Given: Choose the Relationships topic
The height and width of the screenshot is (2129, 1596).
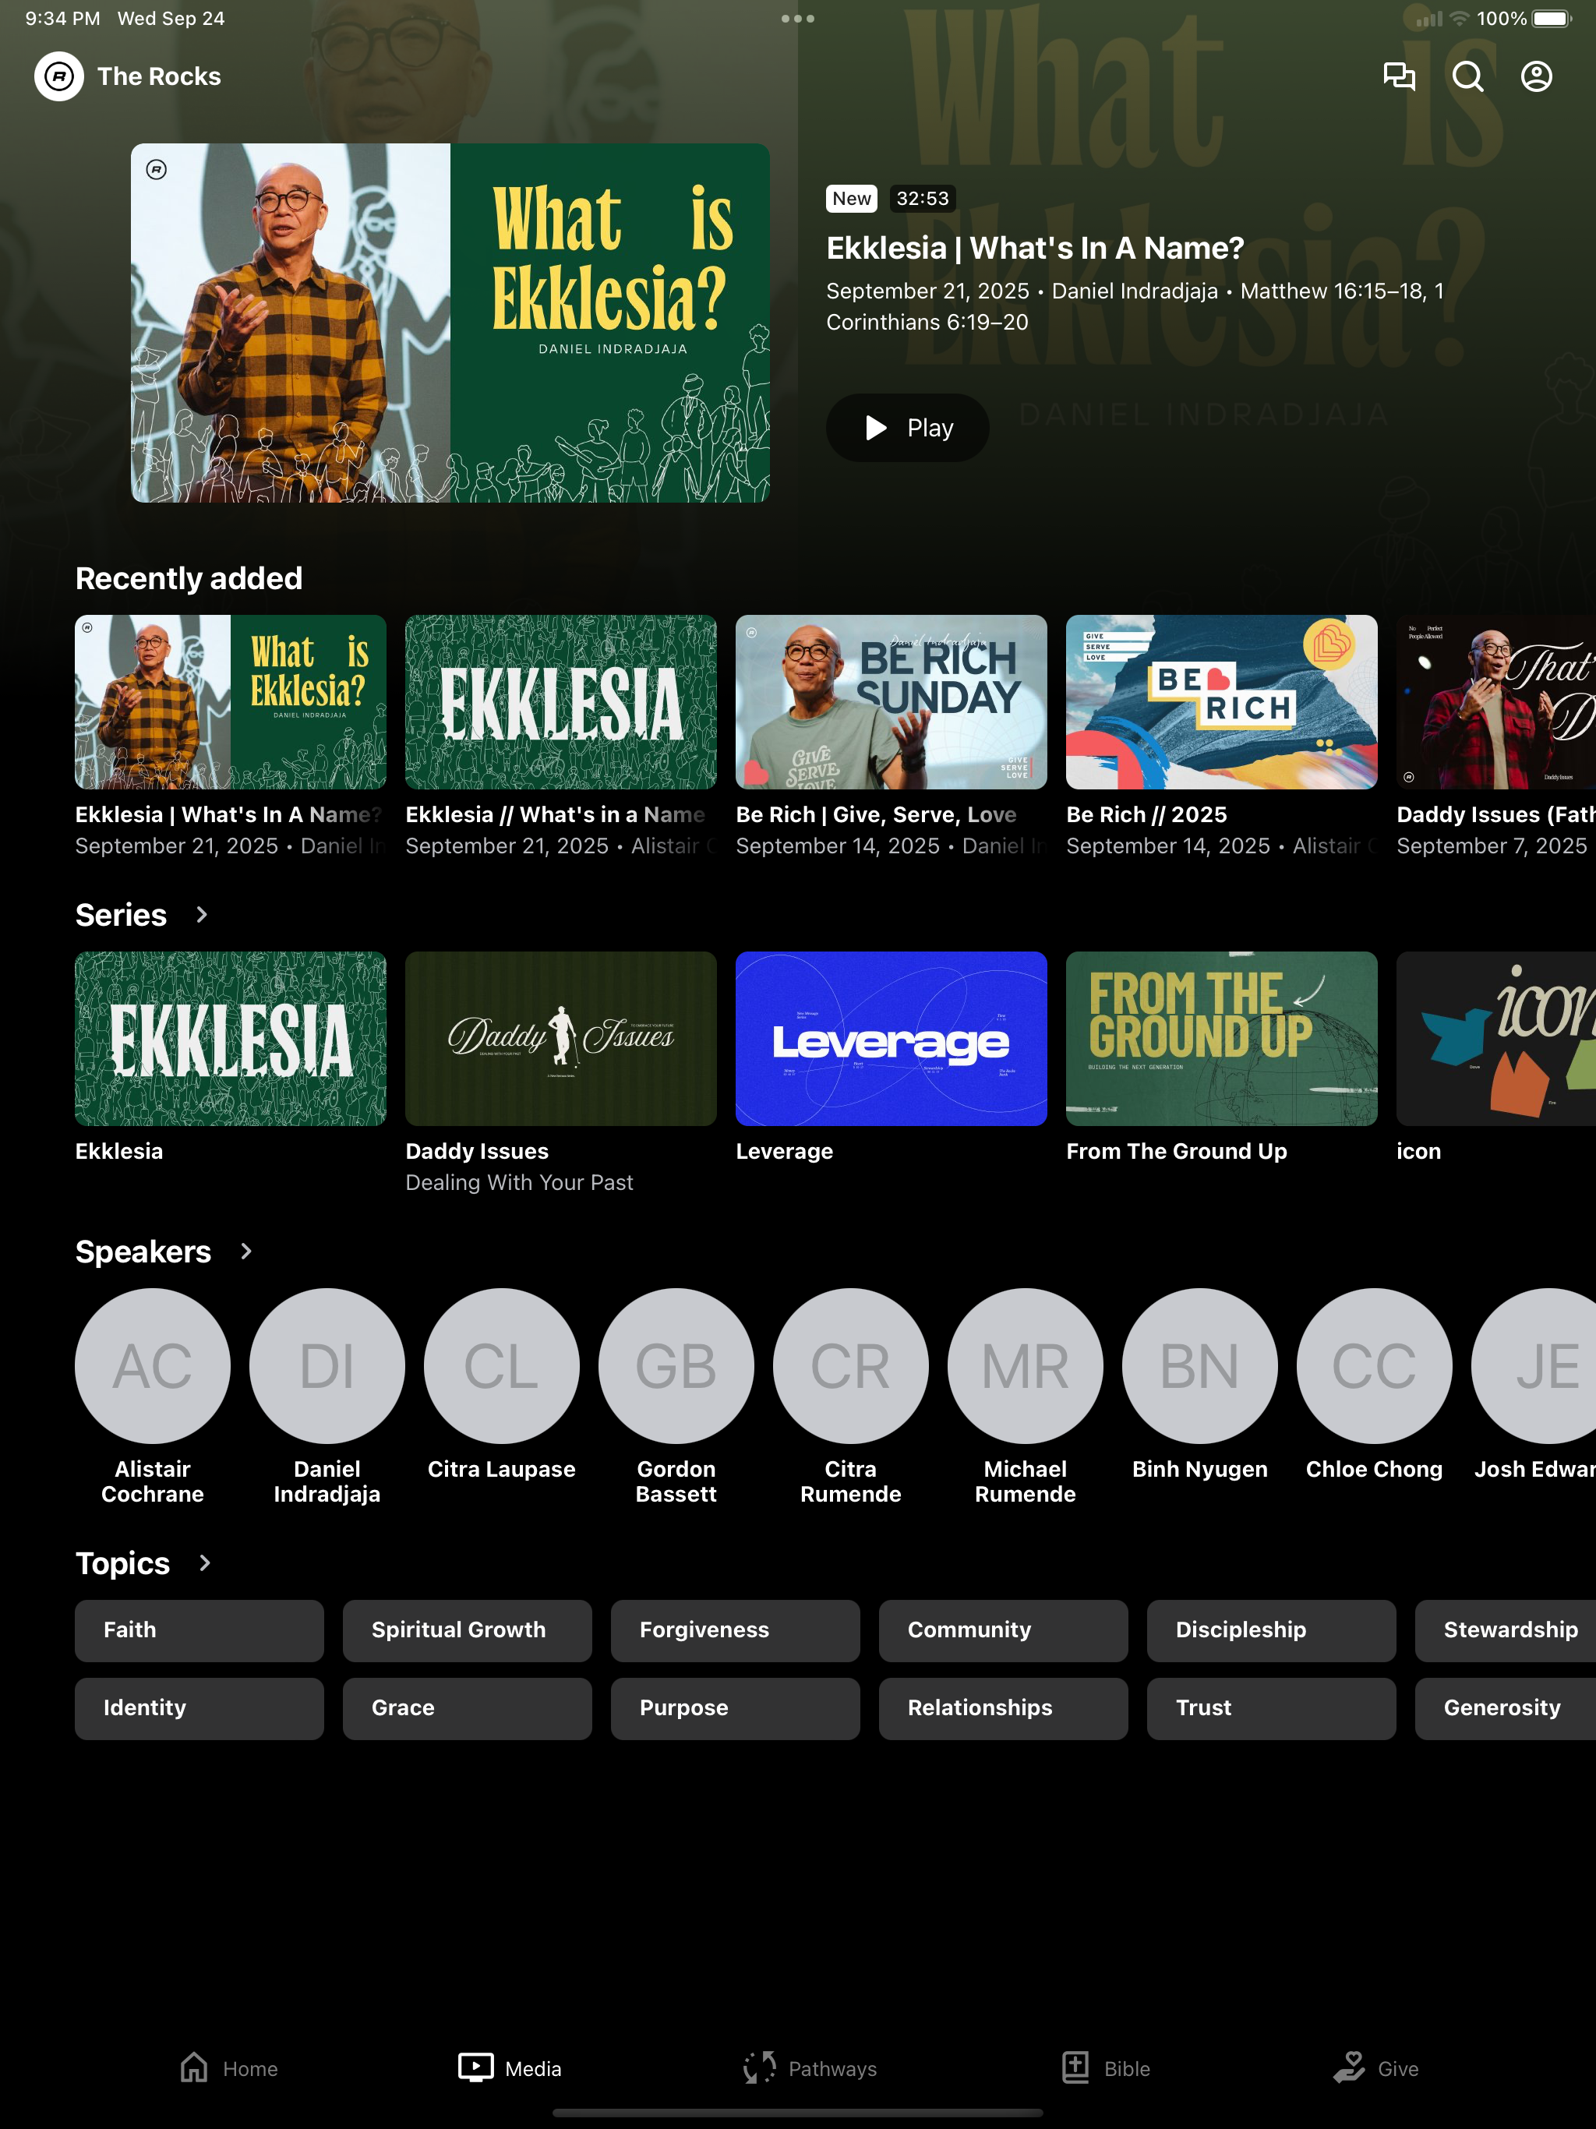Looking at the screenshot, I should point(1003,1708).
